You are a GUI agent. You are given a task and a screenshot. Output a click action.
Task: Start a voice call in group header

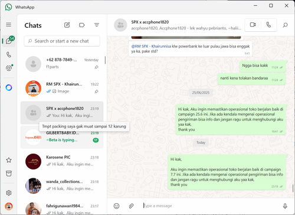click(x=268, y=25)
